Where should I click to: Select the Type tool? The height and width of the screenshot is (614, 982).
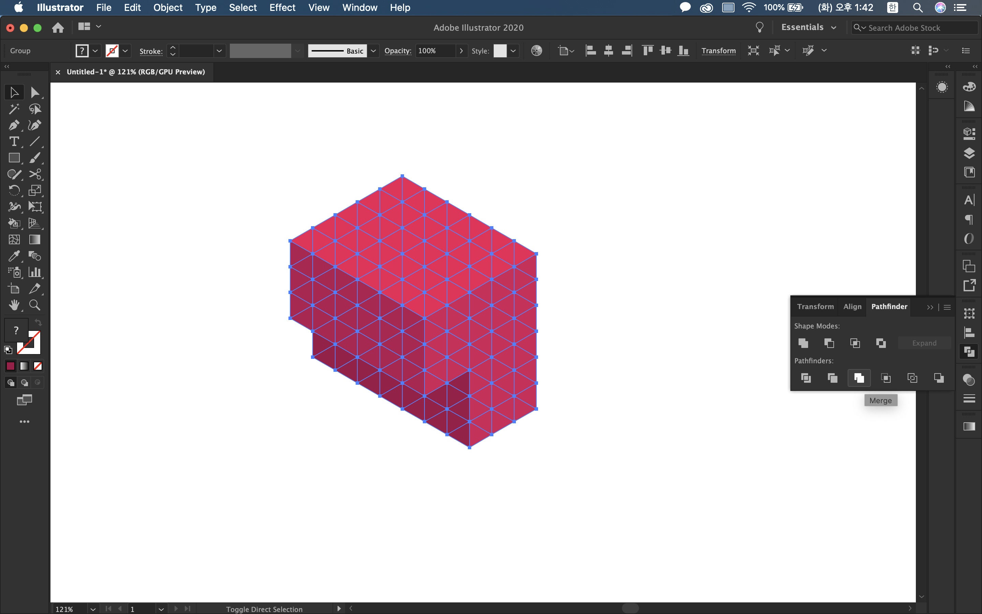pos(14,141)
